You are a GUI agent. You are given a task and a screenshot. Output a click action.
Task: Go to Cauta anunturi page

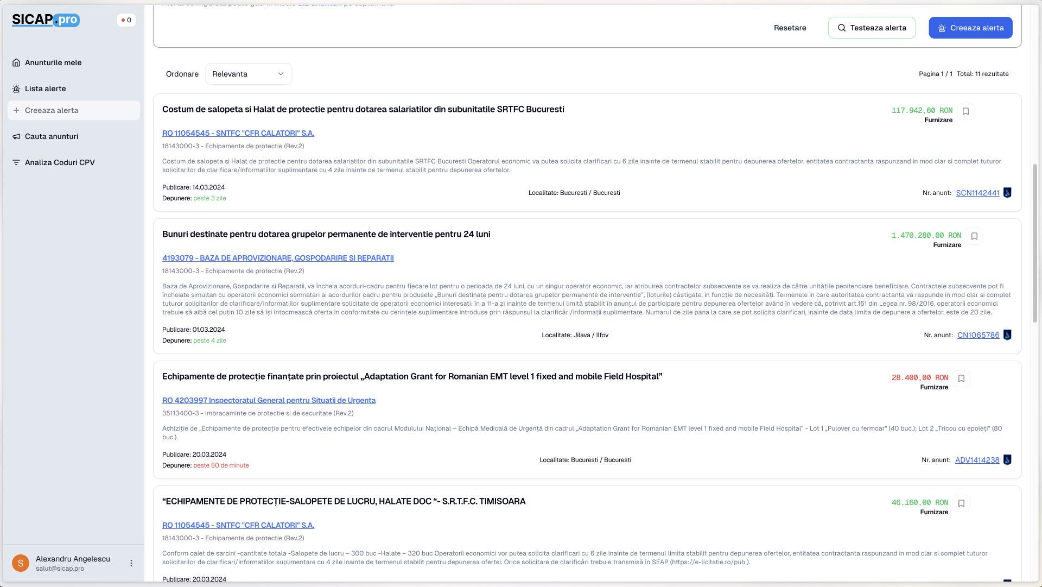pos(74,136)
